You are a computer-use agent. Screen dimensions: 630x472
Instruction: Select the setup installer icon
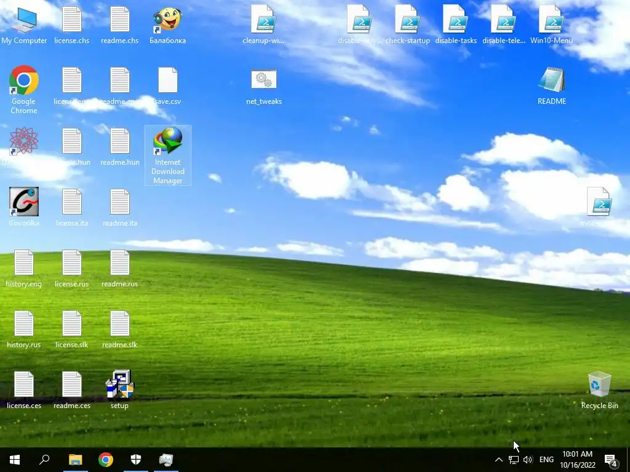click(120, 390)
